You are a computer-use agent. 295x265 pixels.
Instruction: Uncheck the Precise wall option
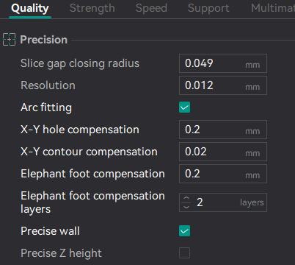click(184, 231)
